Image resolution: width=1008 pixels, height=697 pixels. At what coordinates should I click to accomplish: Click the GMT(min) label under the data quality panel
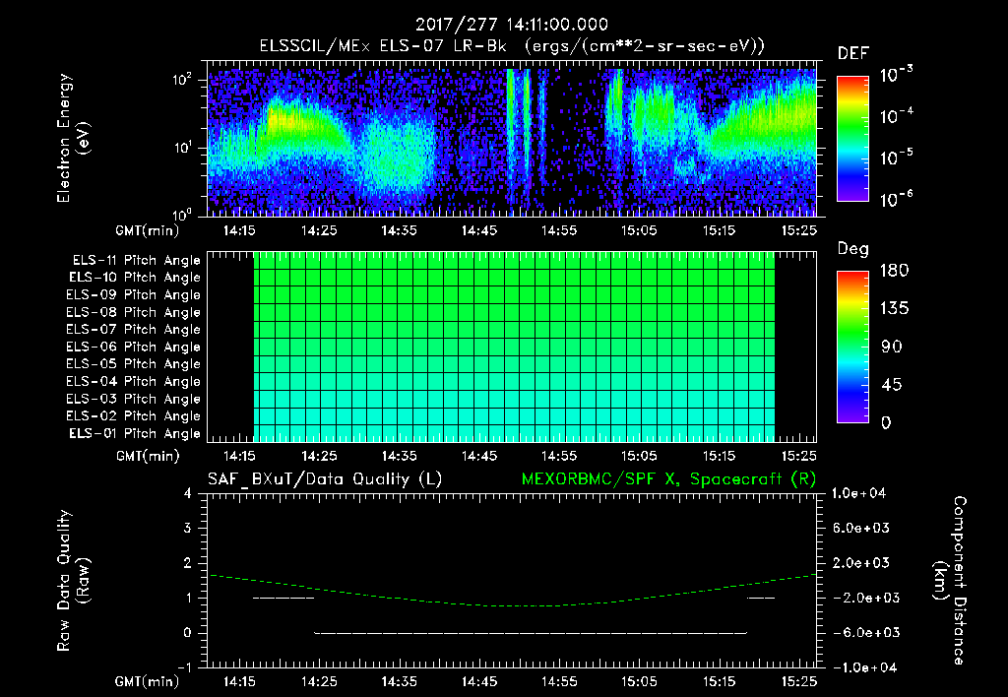click(x=148, y=682)
